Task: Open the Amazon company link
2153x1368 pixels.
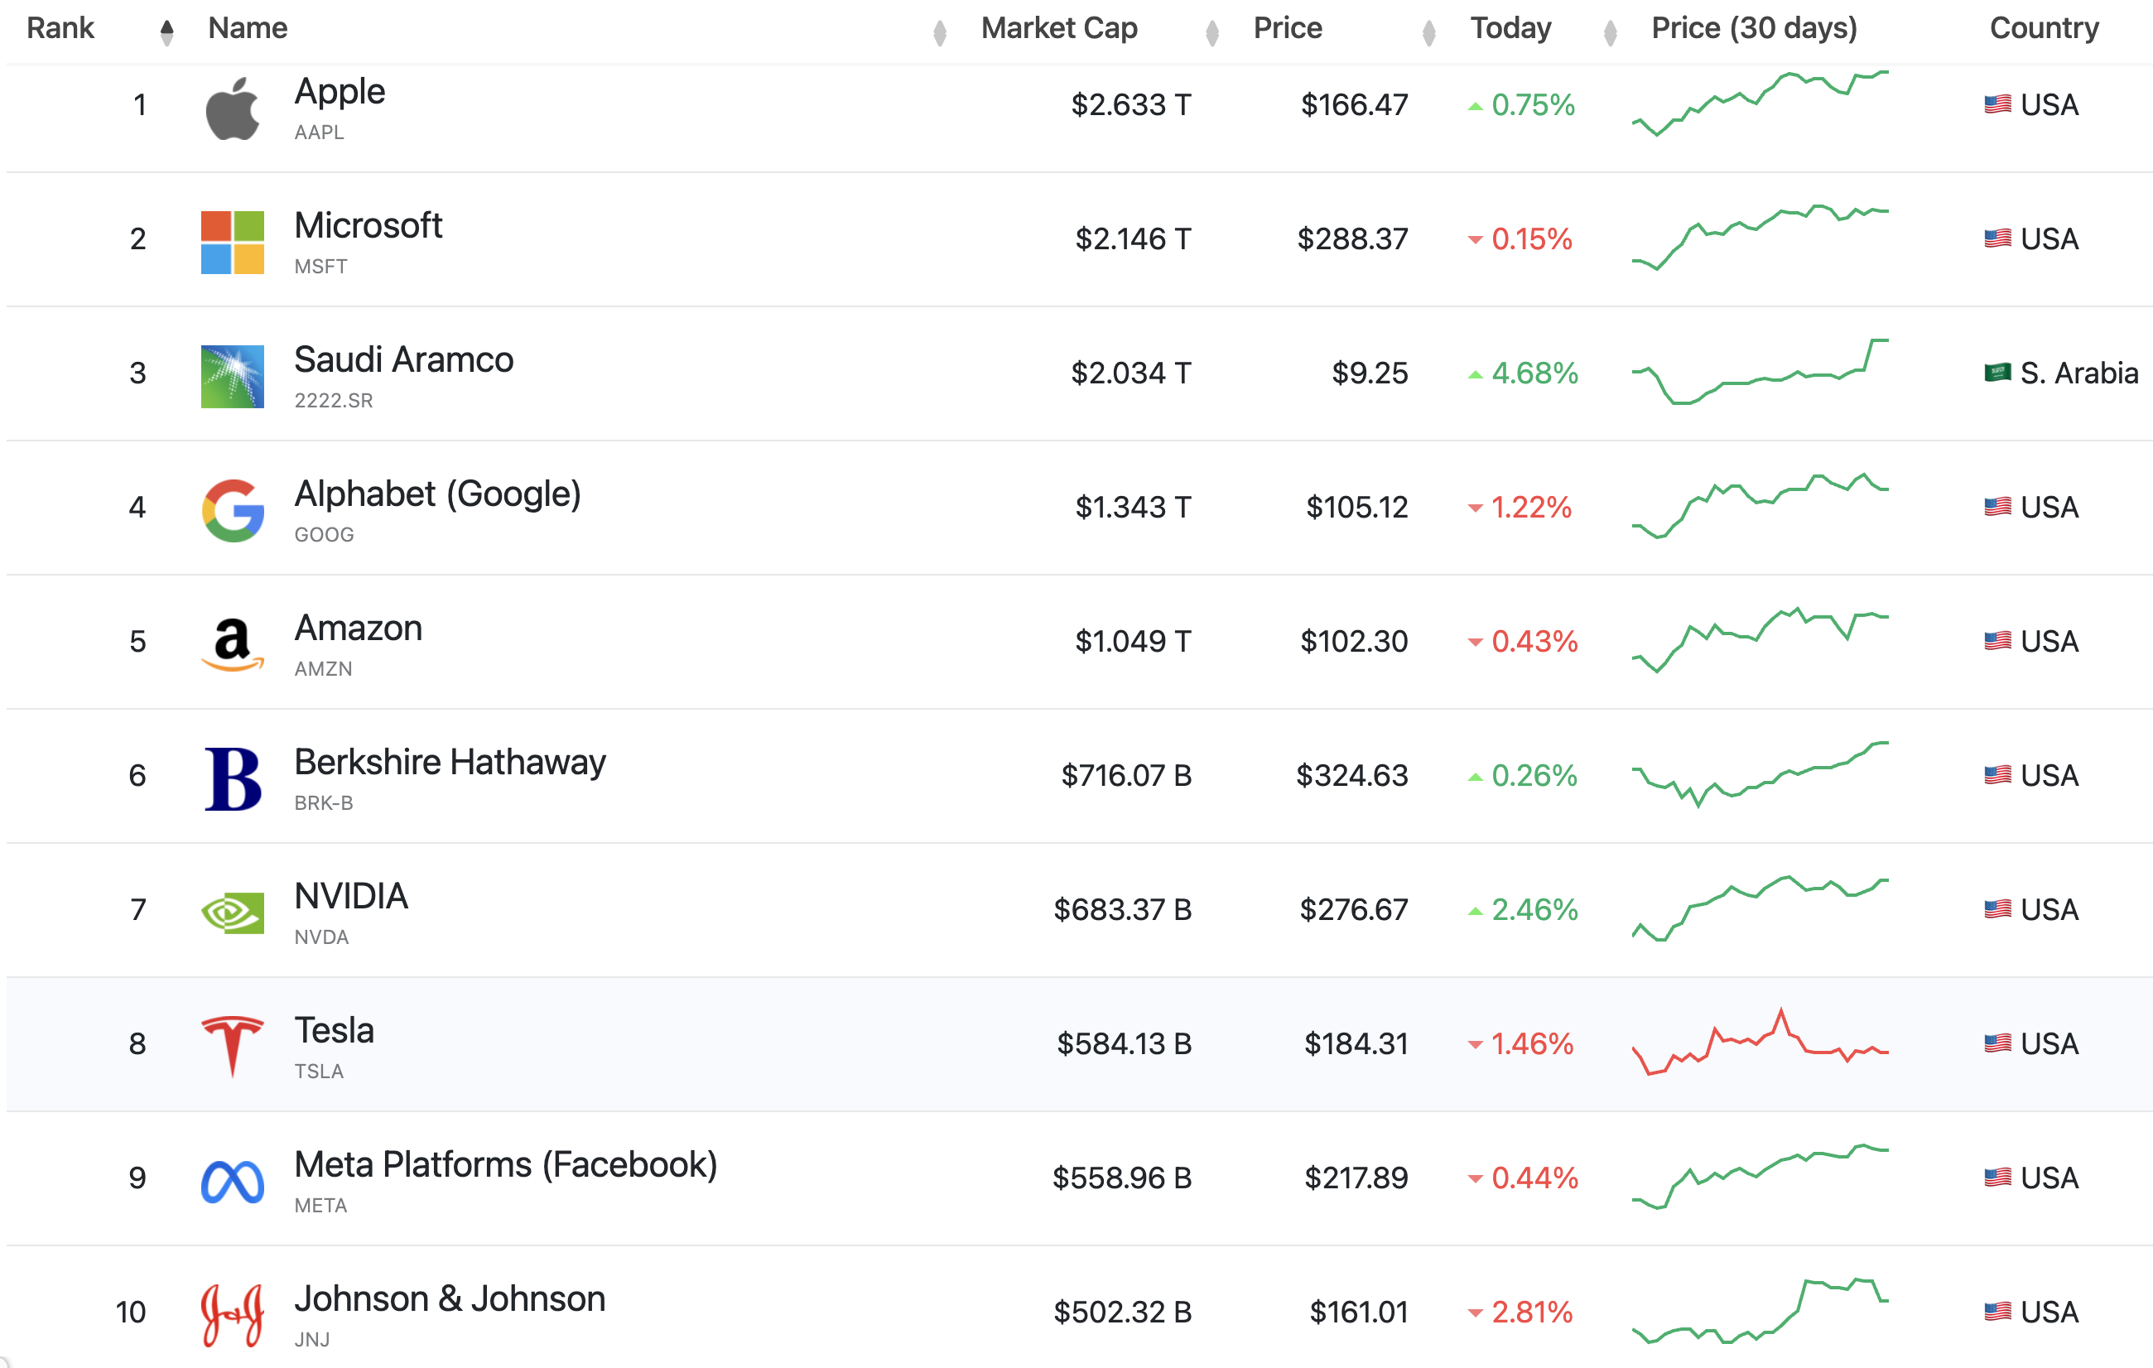Action: pos(359,628)
